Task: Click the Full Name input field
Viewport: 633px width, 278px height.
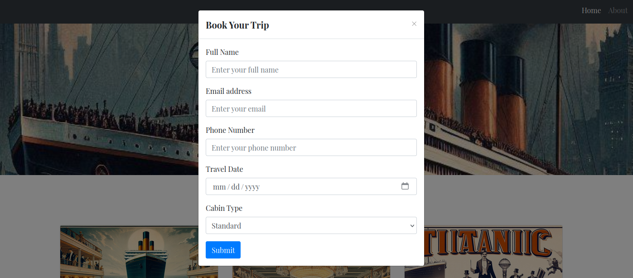Action: click(x=311, y=69)
